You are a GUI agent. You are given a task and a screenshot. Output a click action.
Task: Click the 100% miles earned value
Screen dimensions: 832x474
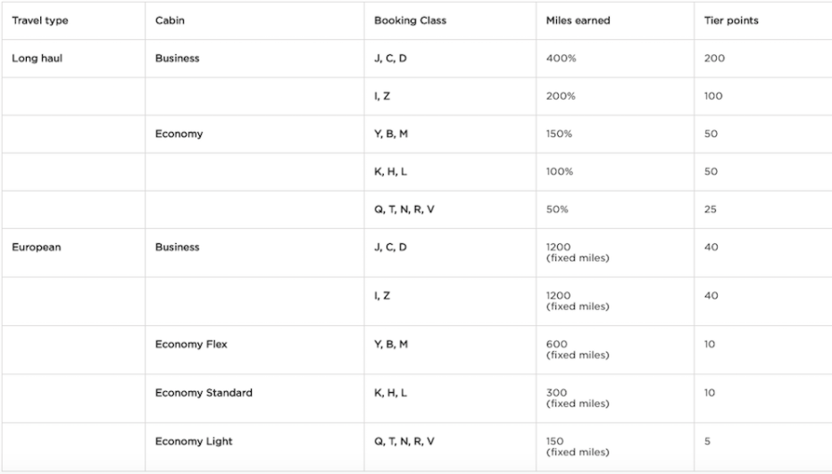tap(557, 172)
